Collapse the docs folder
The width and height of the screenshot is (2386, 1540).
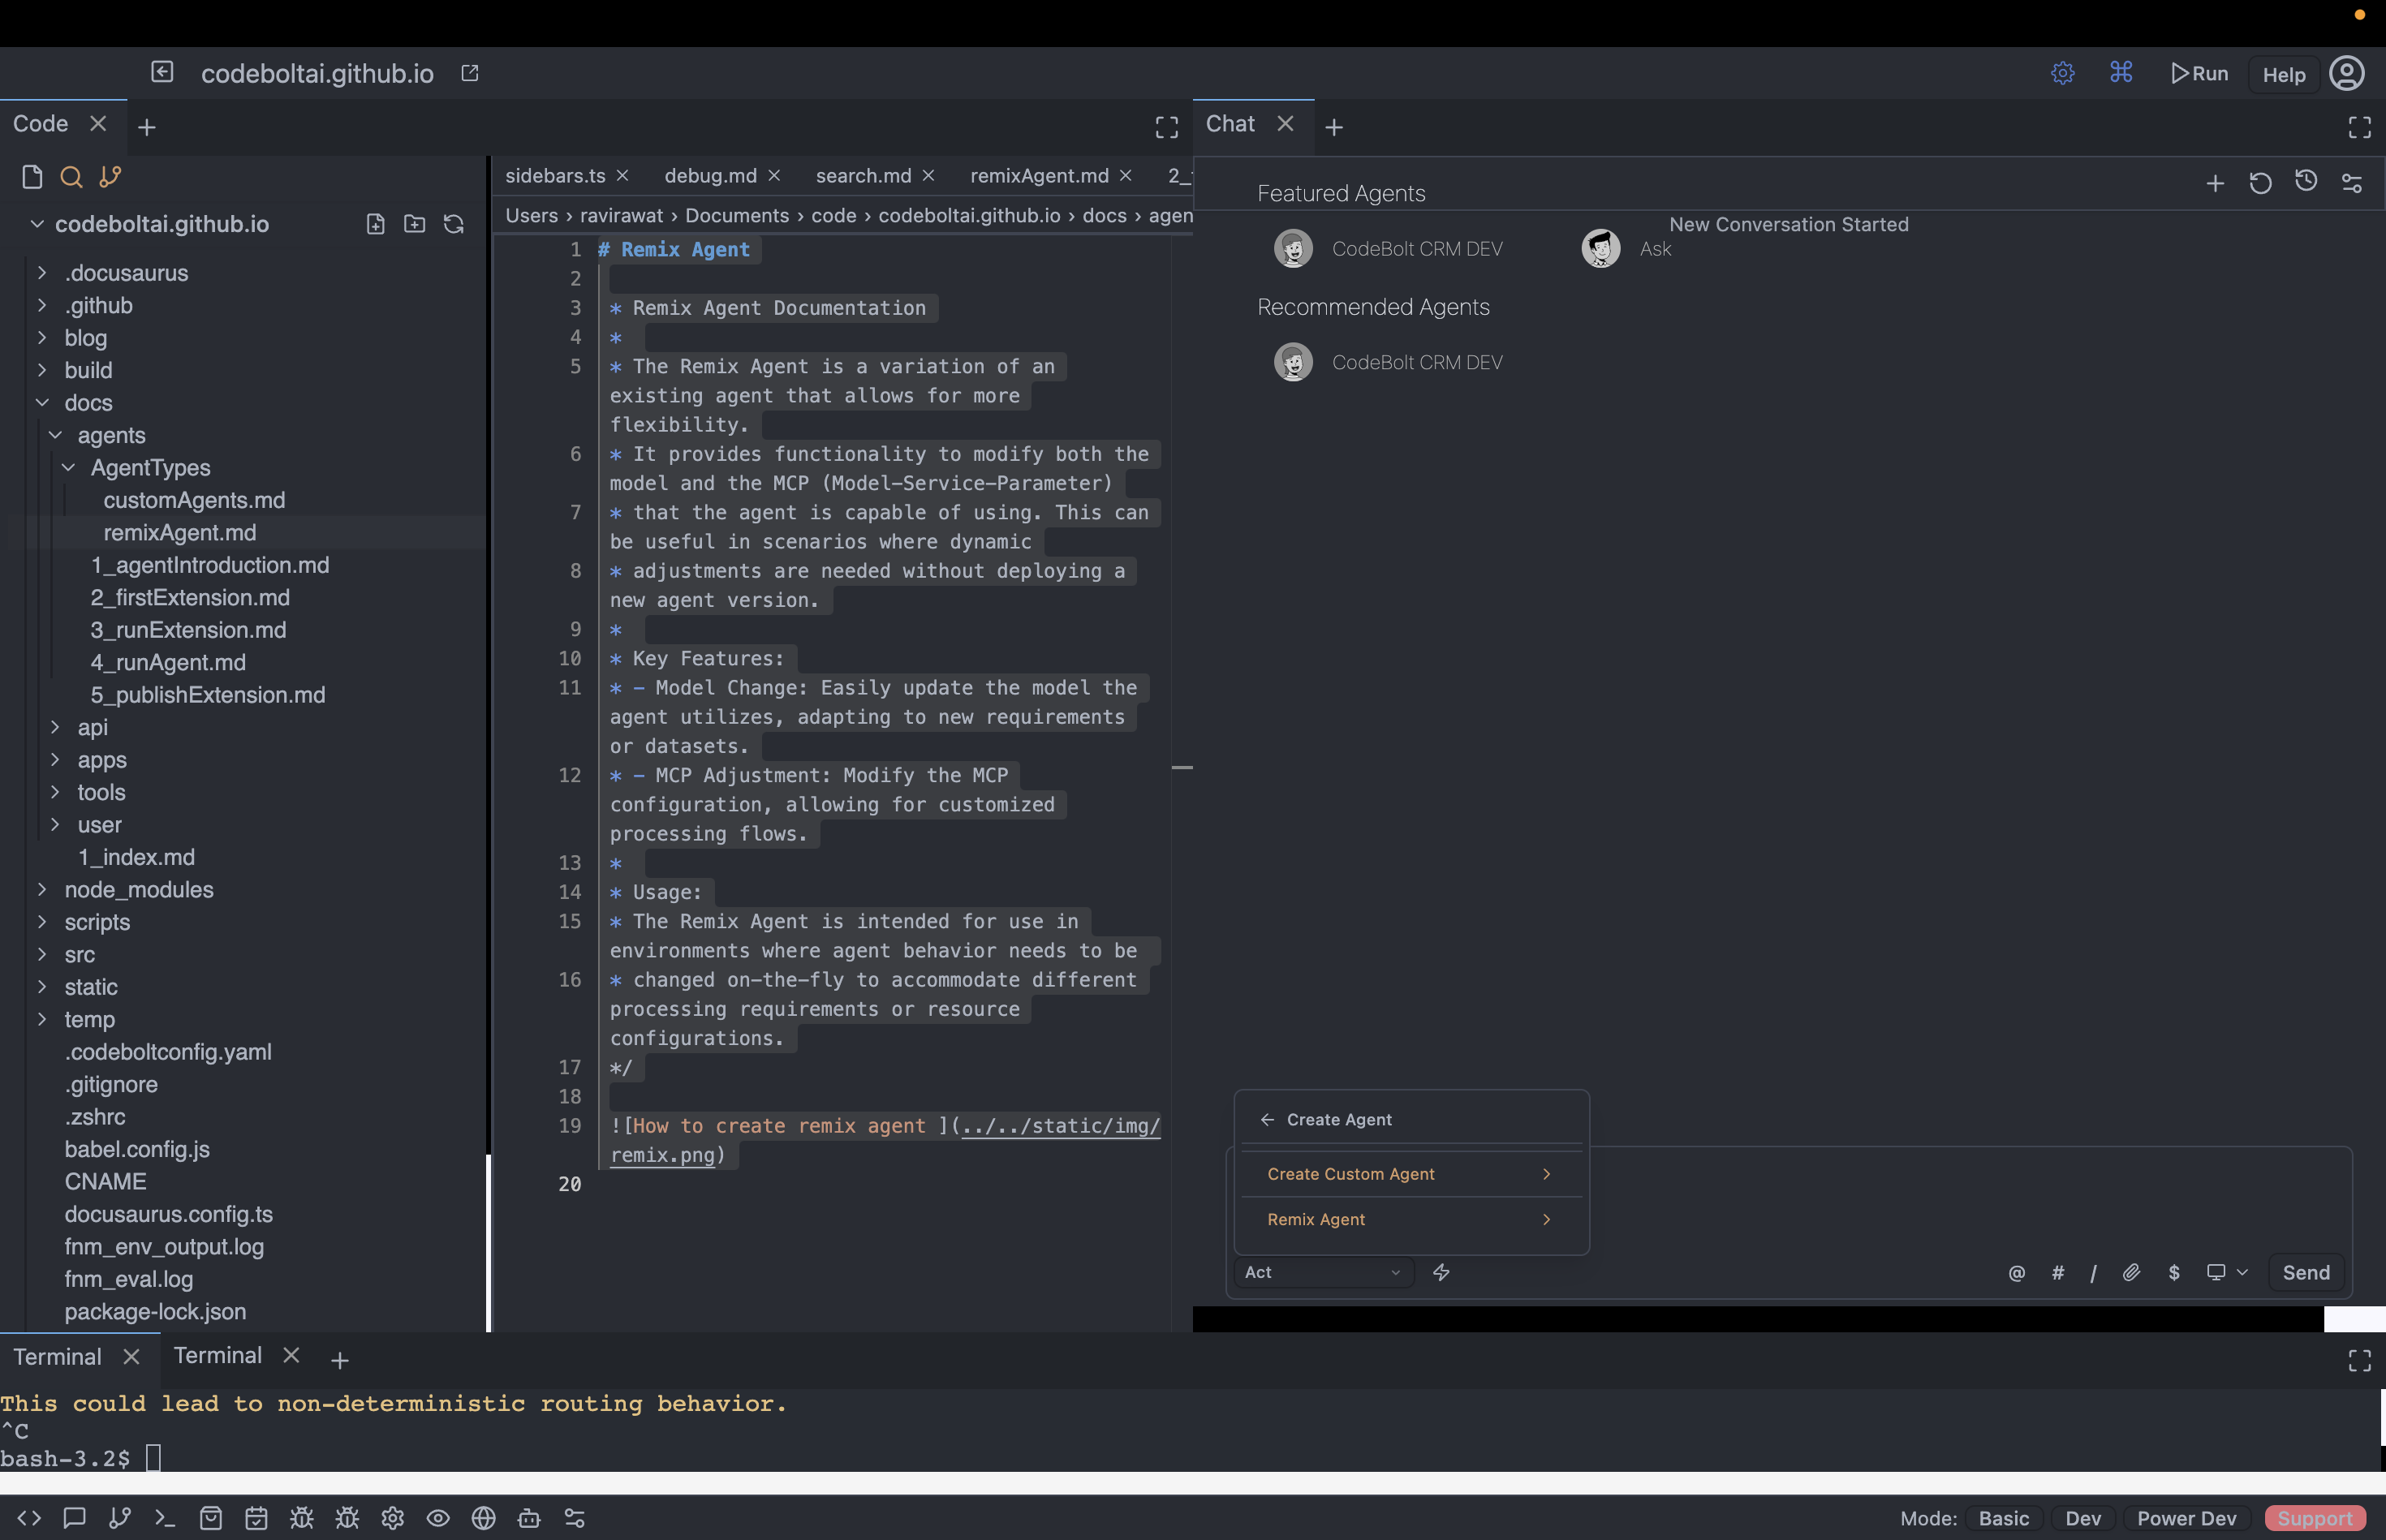[x=42, y=402]
